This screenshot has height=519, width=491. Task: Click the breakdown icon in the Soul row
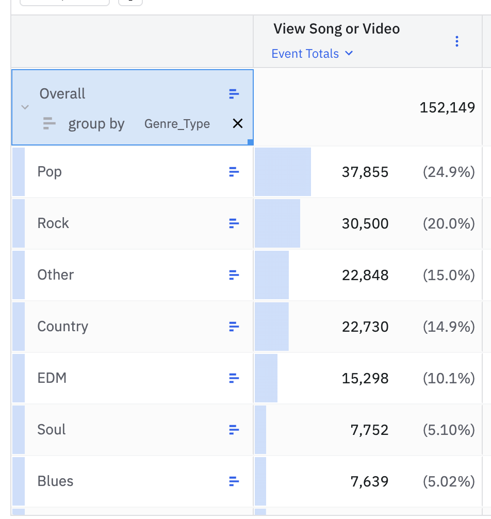click(234, 430)
